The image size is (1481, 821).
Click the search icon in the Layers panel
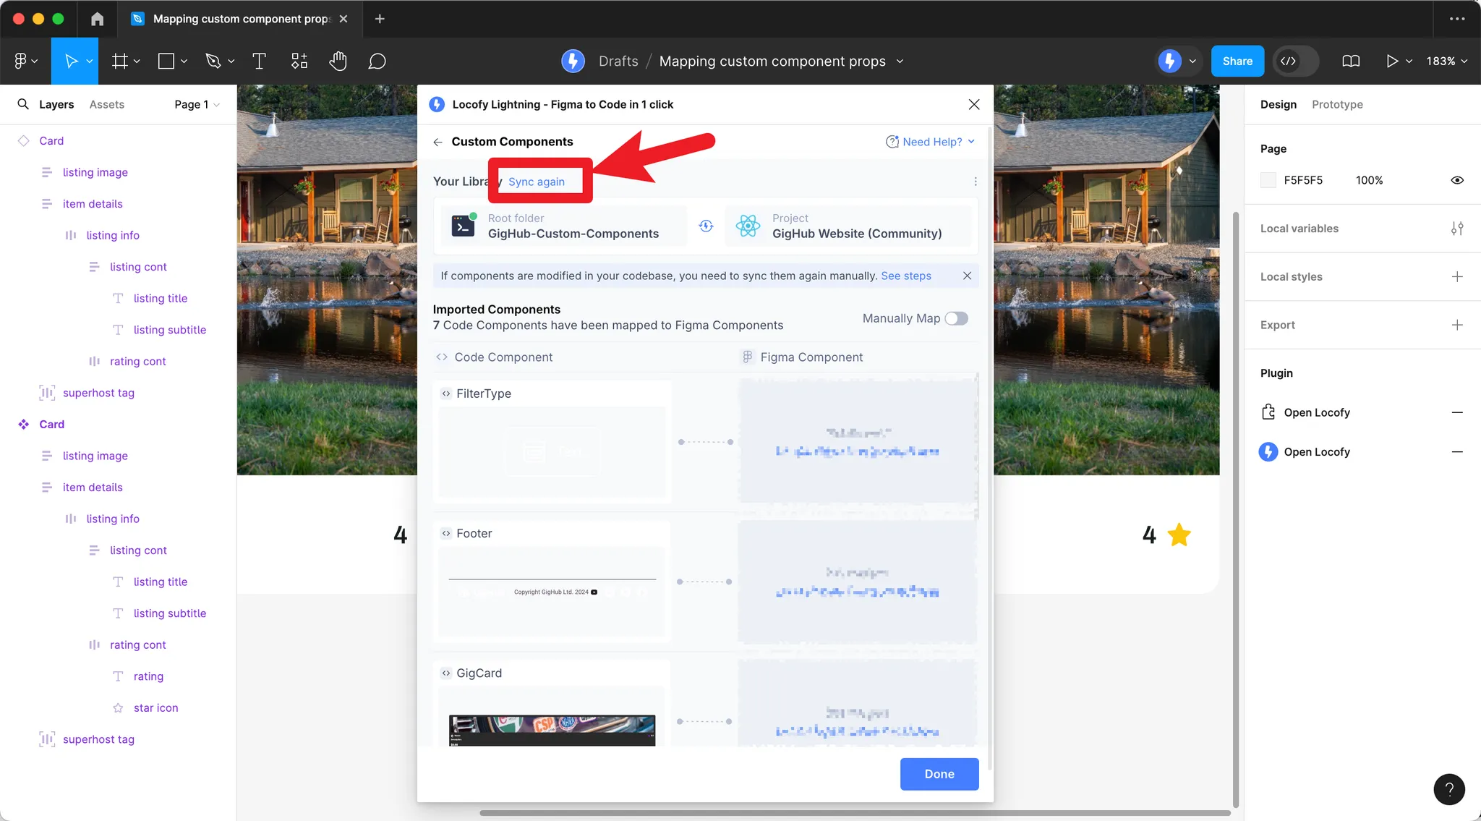(22, 104)
